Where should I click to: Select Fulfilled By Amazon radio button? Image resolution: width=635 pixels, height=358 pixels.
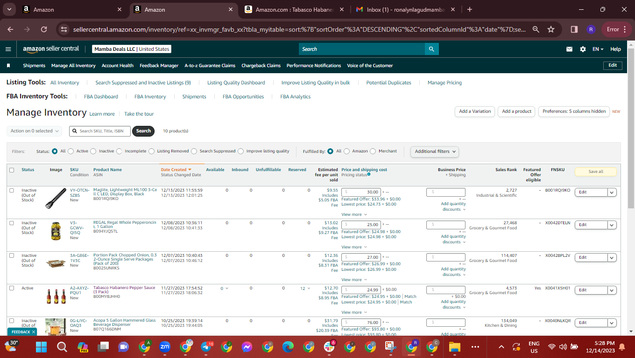click(x=347, y=151)
